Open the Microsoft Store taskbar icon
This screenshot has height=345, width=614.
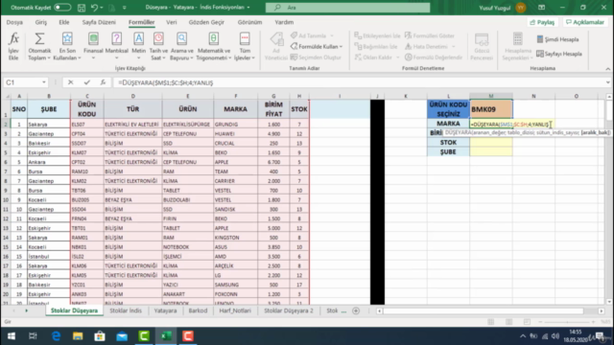coord(100,336)
